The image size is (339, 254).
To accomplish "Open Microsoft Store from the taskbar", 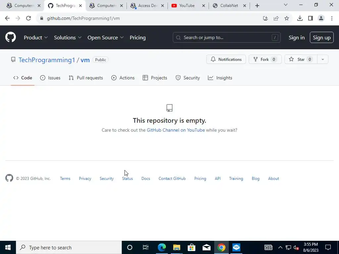I will point(192,247).
